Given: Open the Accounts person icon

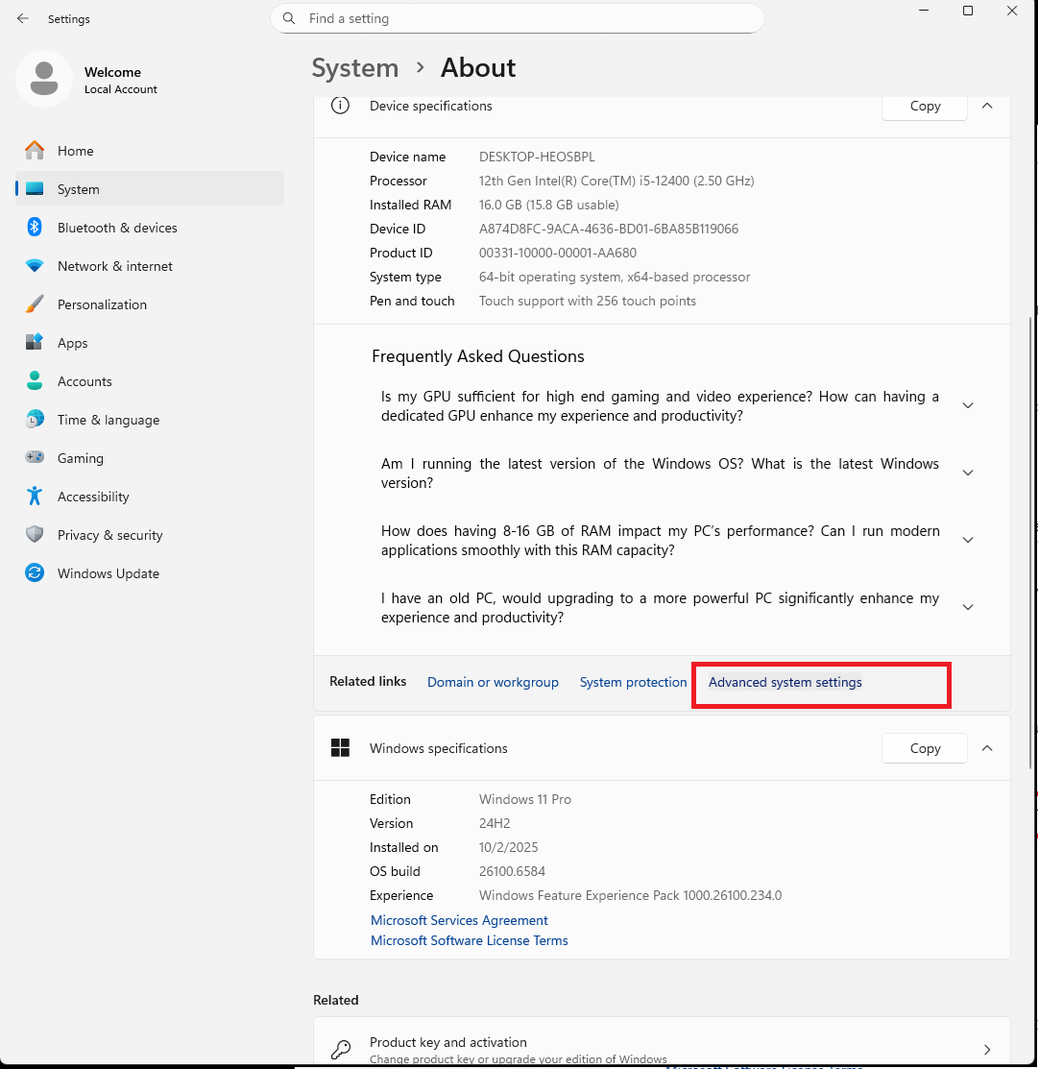Looking at the screenshot, I should [35, 381].
